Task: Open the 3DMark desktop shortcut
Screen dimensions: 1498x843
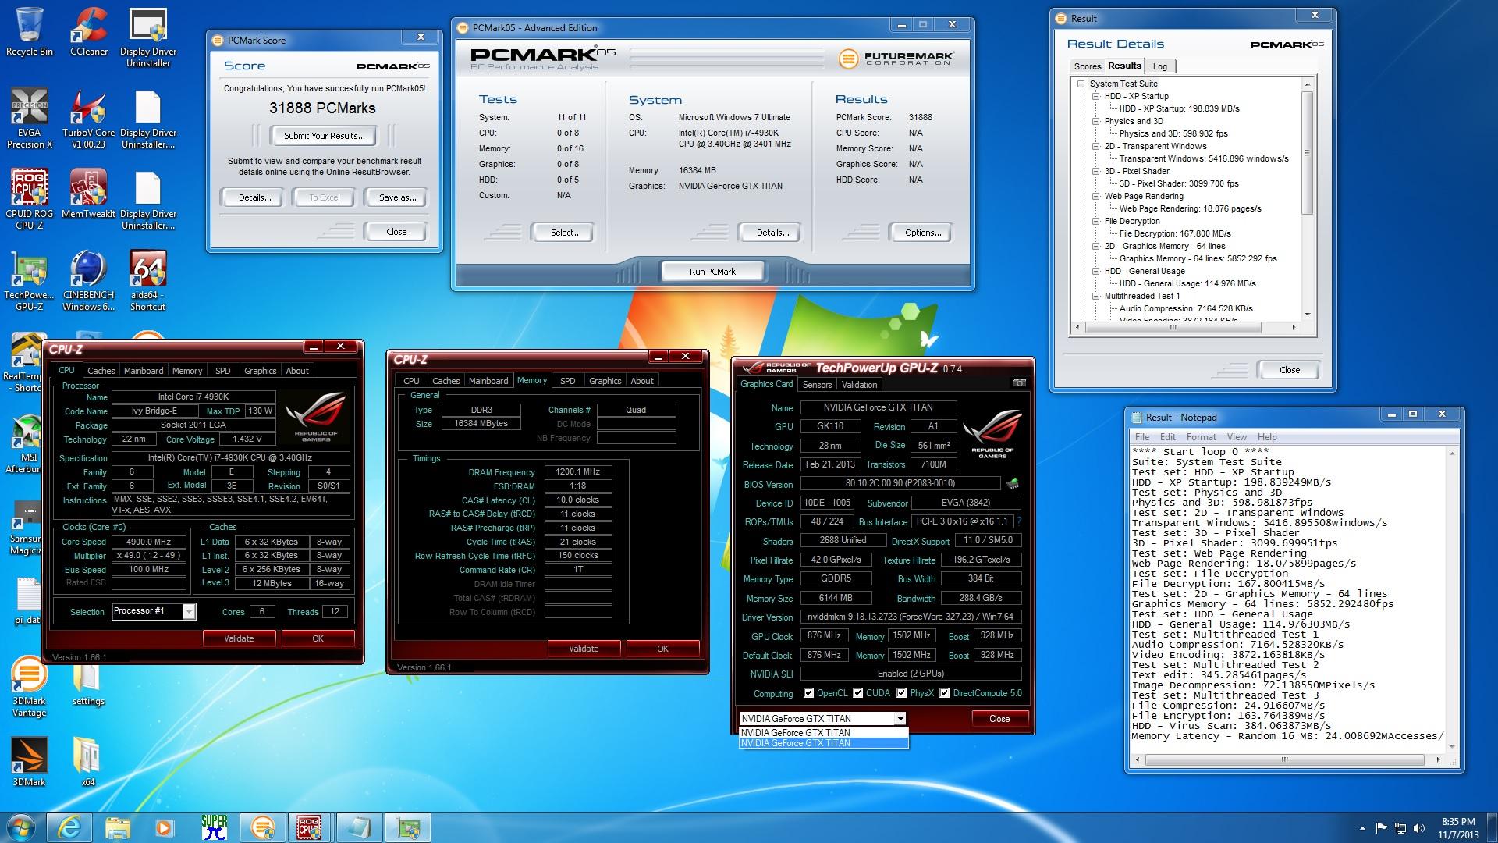Action: tap(30, 761)
